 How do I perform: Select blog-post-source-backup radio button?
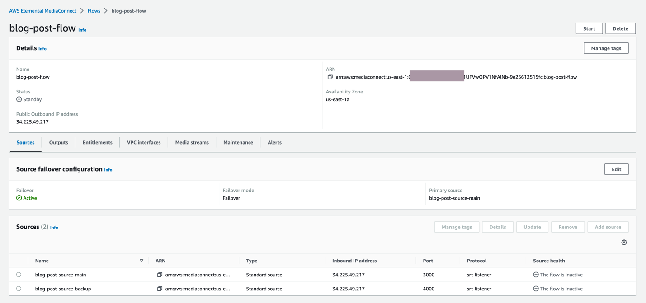click(19, 289)
